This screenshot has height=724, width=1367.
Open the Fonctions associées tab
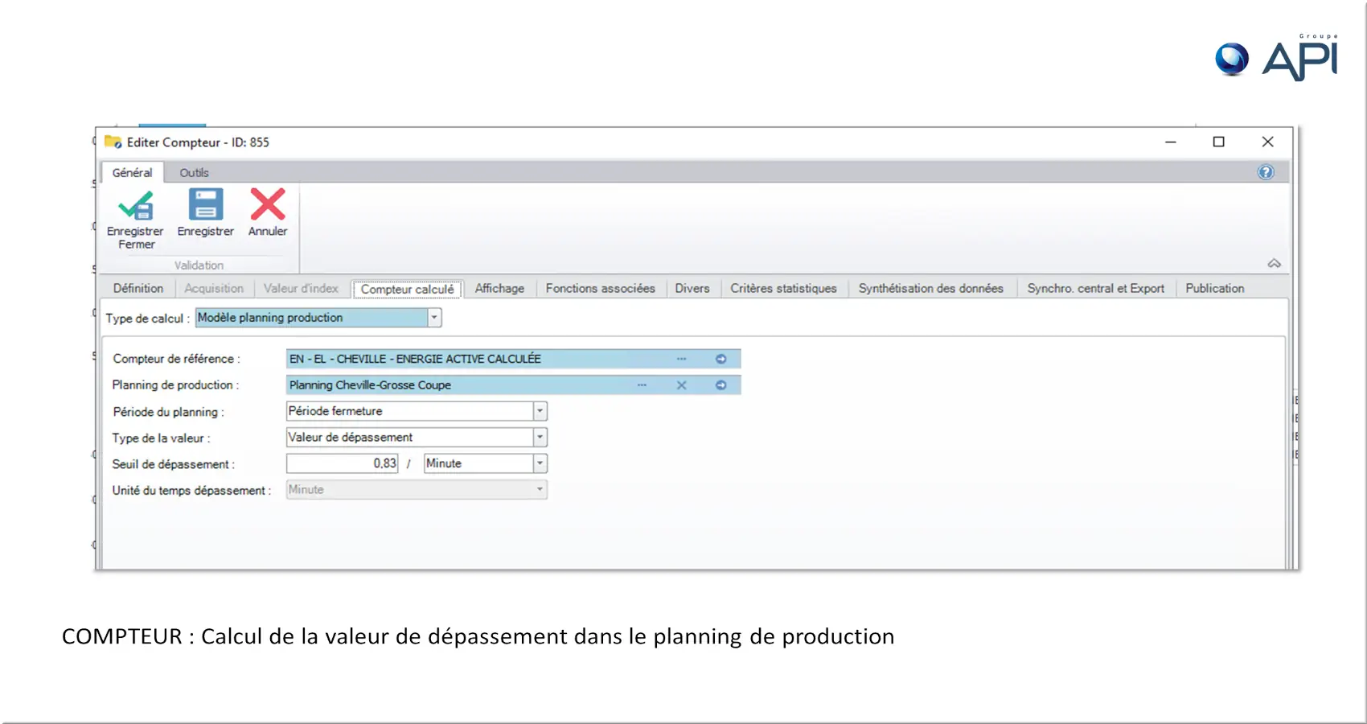point(601,288)
